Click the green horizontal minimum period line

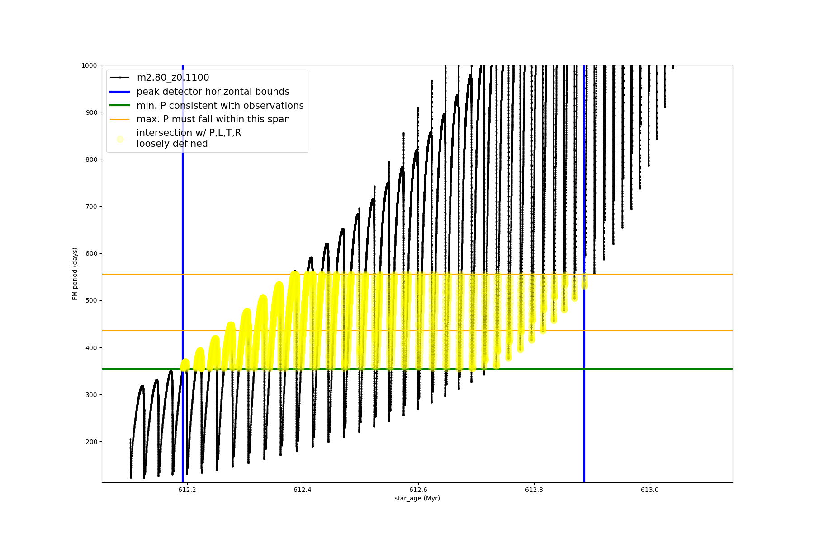pos(656,369)
